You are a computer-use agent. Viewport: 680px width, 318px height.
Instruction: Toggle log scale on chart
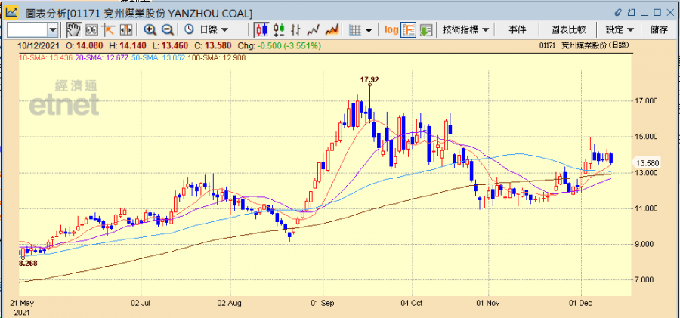coord(391,29)
